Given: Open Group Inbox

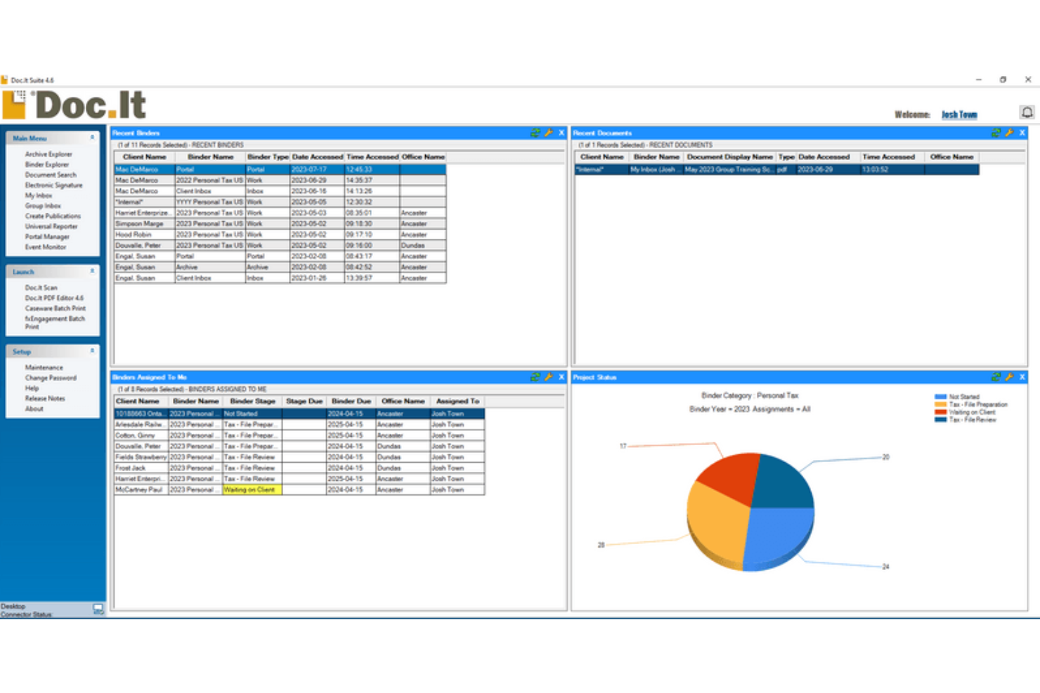Looking at the screenshot, I should [x=43, y=206].
